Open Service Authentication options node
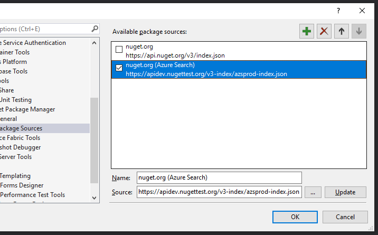 (33, 43)
